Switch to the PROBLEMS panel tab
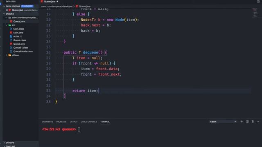 point(61,122)
